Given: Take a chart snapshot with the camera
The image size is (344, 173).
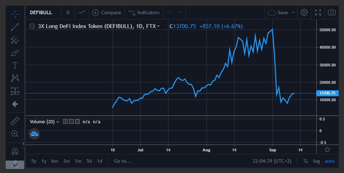Looking at the screenshot, I should pyautogui.click(x=332, y=12).
